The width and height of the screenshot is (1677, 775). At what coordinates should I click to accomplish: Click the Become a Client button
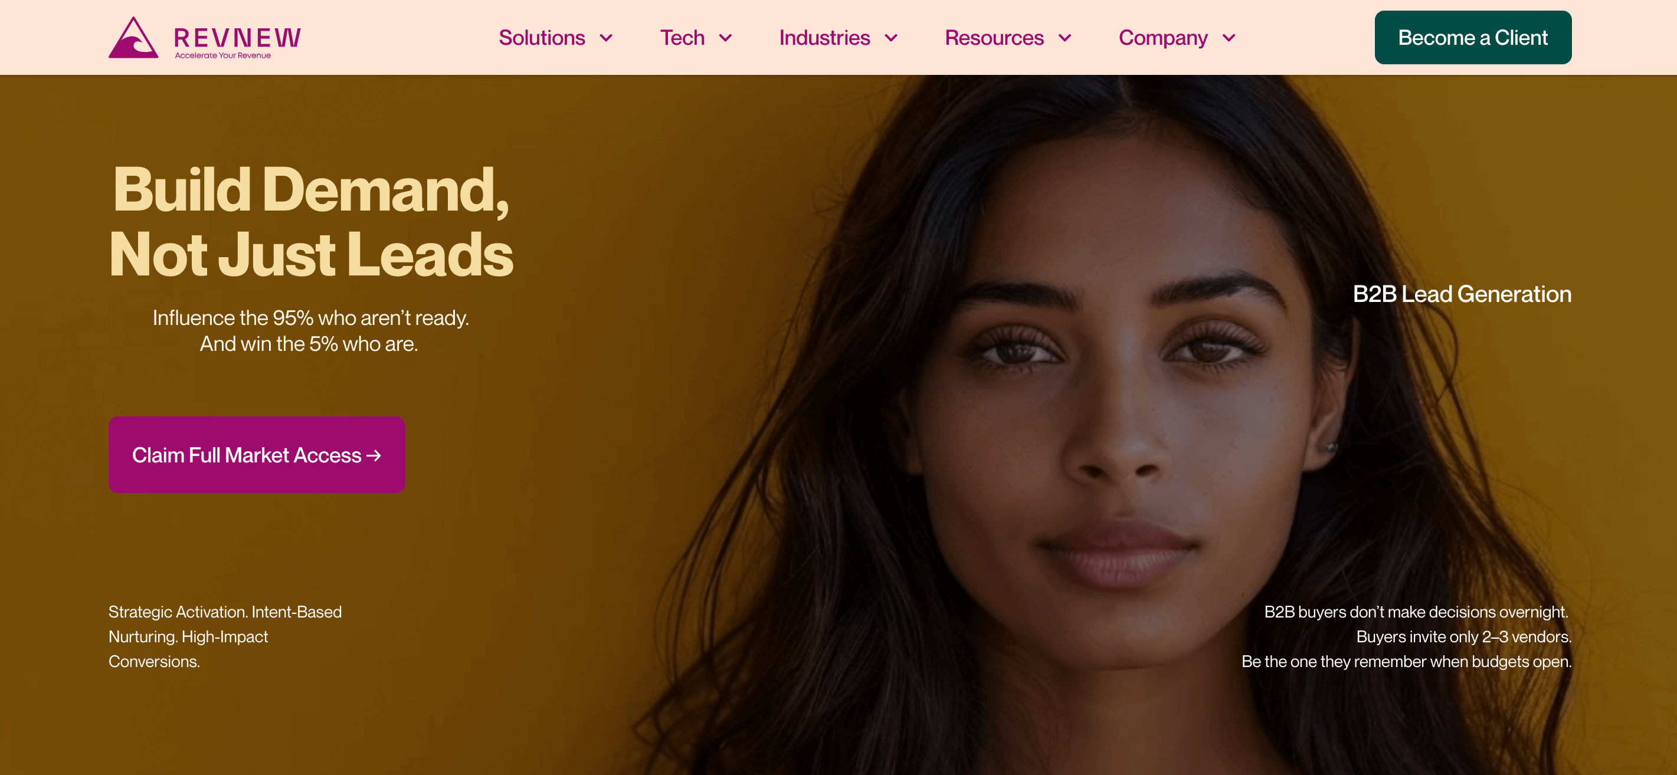[1473, 37]
